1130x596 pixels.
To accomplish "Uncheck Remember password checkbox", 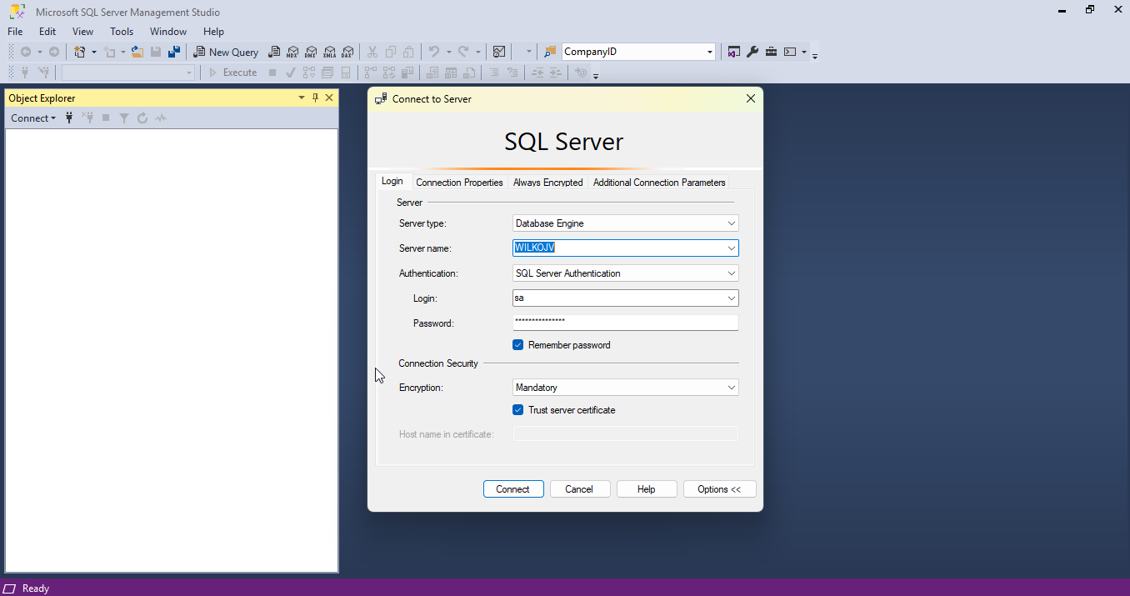I will [518, 345].
